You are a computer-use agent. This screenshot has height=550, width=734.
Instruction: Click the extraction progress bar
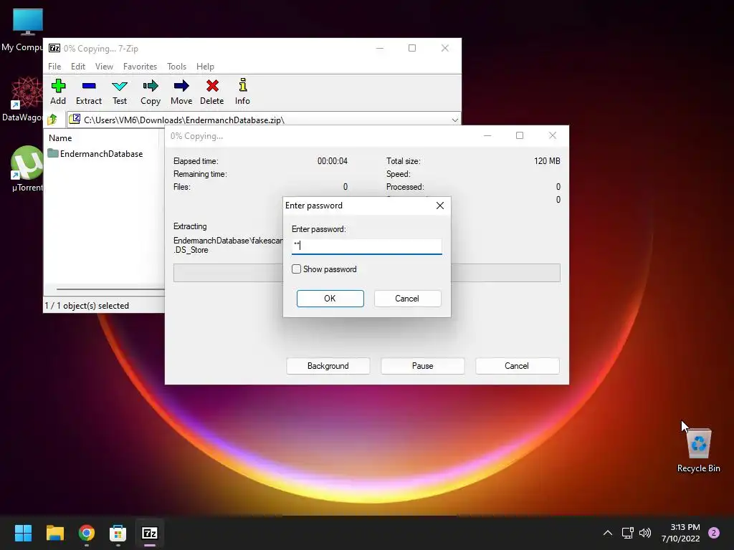366,273
